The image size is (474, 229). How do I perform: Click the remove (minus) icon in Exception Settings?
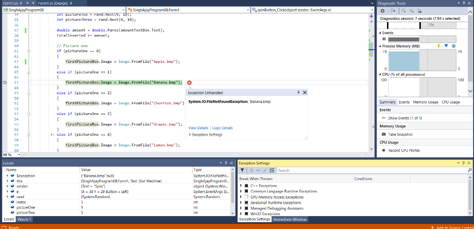(x=258, y=170)
